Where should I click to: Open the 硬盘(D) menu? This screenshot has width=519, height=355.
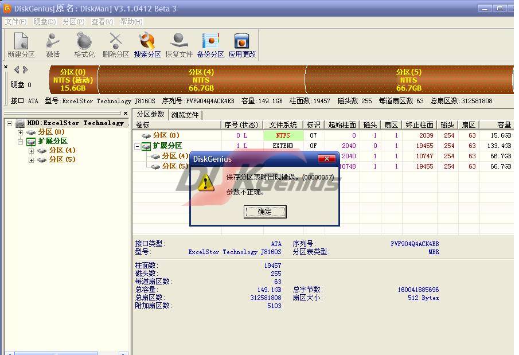pos(45,22)
